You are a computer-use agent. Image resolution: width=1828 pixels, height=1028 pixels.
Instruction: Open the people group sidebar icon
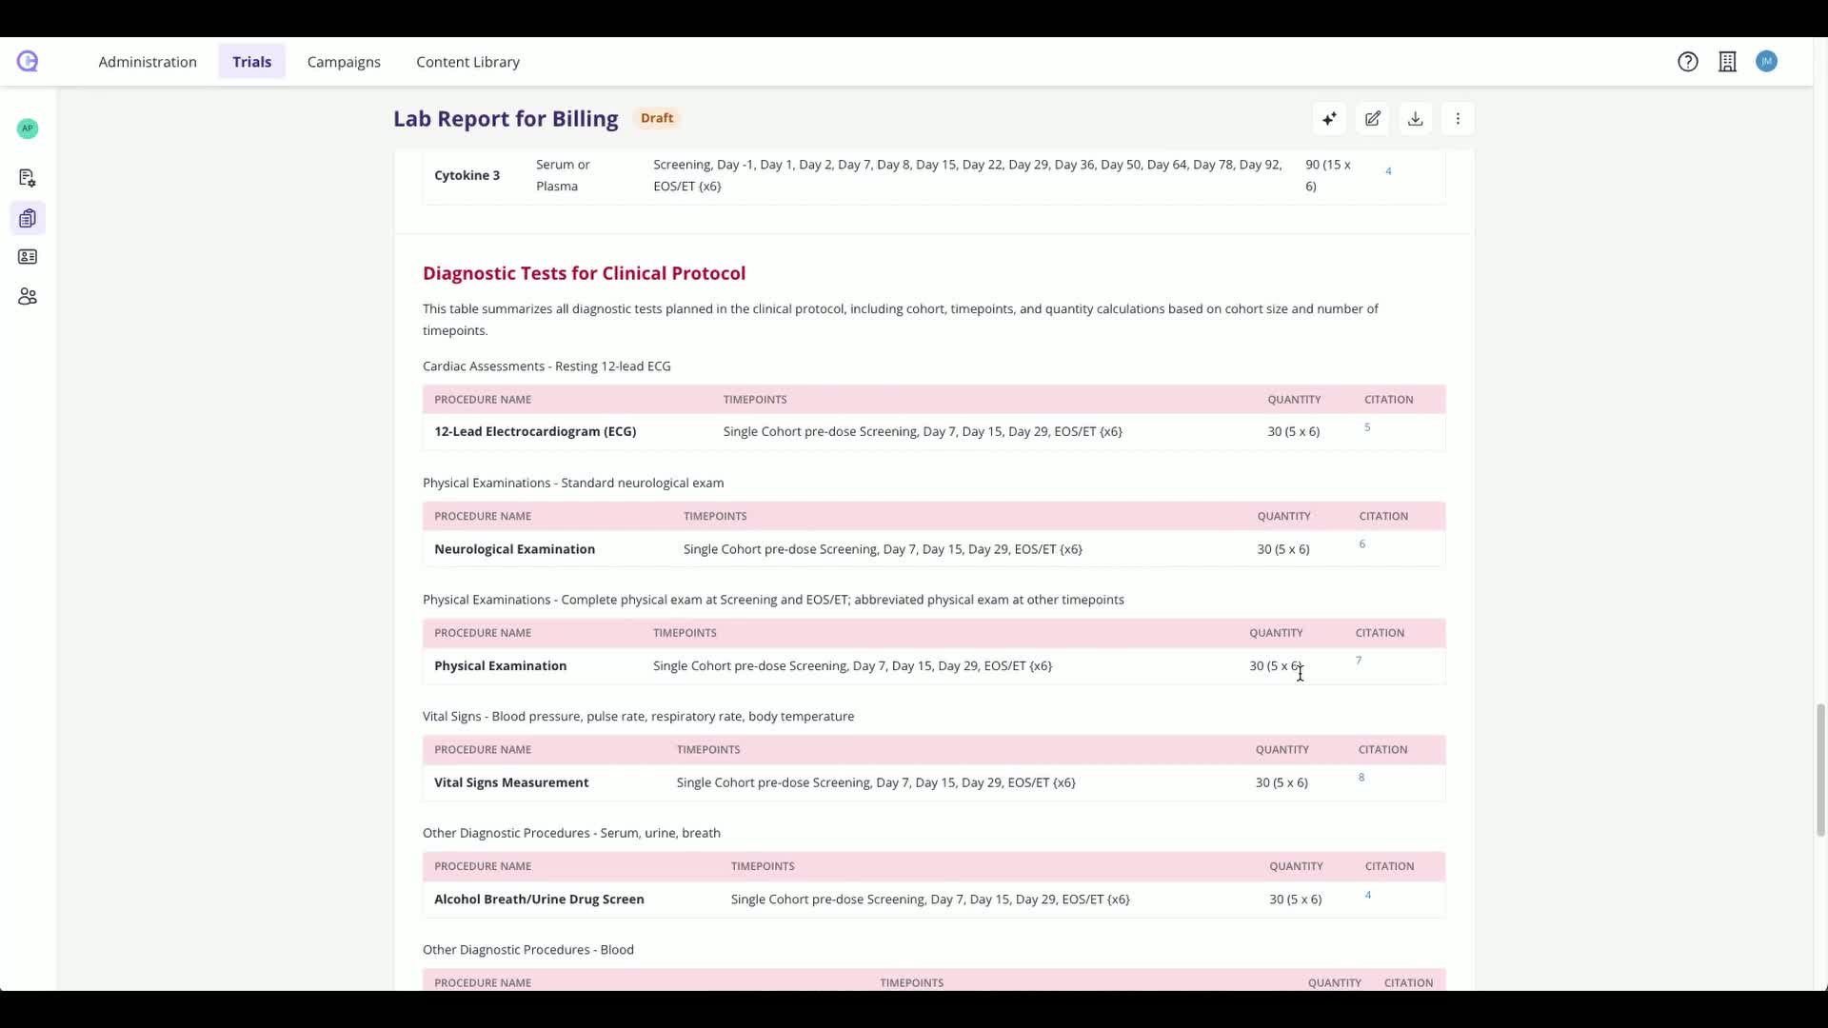coord(28,297)
